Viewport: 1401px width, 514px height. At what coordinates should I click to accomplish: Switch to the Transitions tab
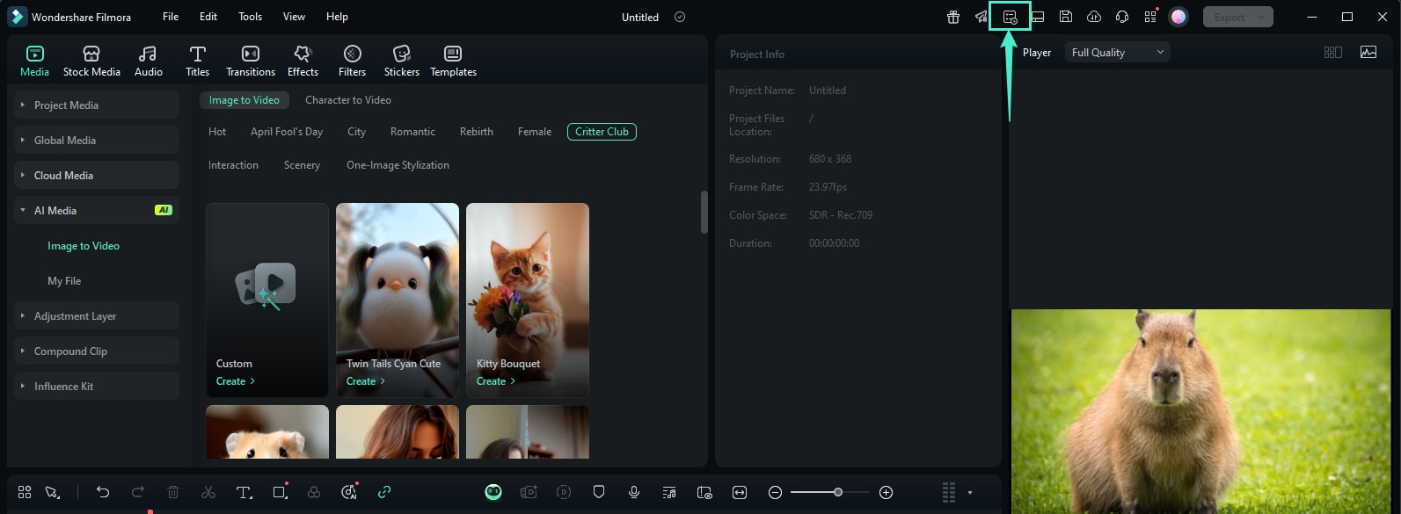click(x=251, y=61)
